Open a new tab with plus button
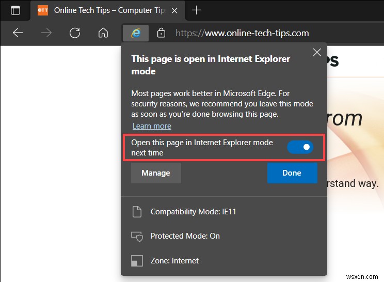The width and height of the screenshot is (384, 282). (196, 10)
